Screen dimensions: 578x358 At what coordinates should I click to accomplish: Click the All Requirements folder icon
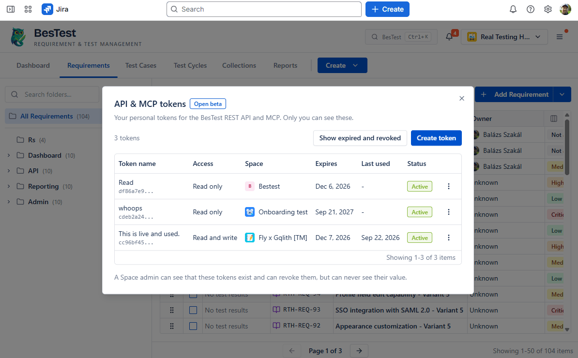click(x=13, y=117)
